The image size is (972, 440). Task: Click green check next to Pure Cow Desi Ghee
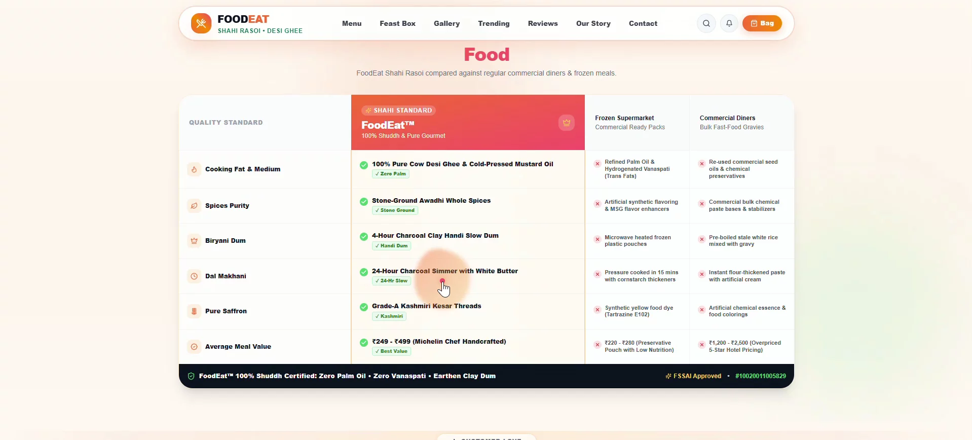(x=364, y=165)
